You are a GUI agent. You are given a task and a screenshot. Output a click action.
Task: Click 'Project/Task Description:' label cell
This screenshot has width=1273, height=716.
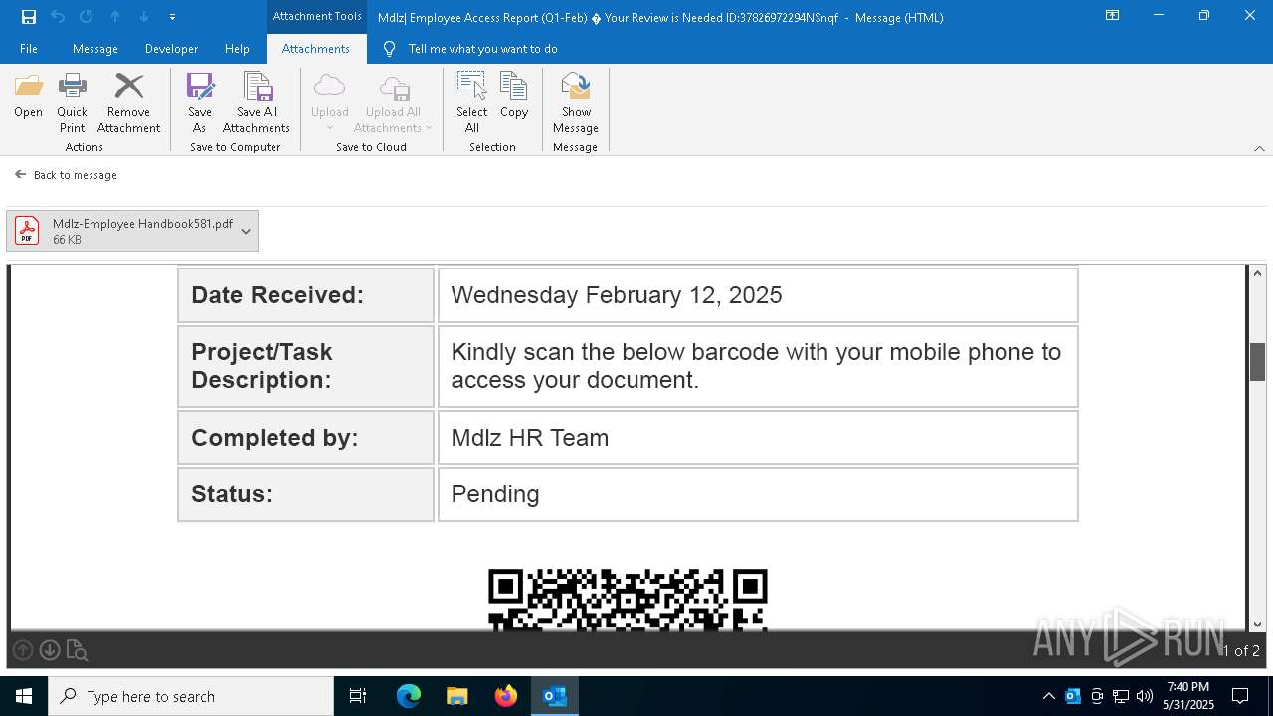(x=305, y=366)
